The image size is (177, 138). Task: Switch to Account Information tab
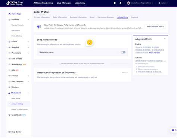coord(41,17)
